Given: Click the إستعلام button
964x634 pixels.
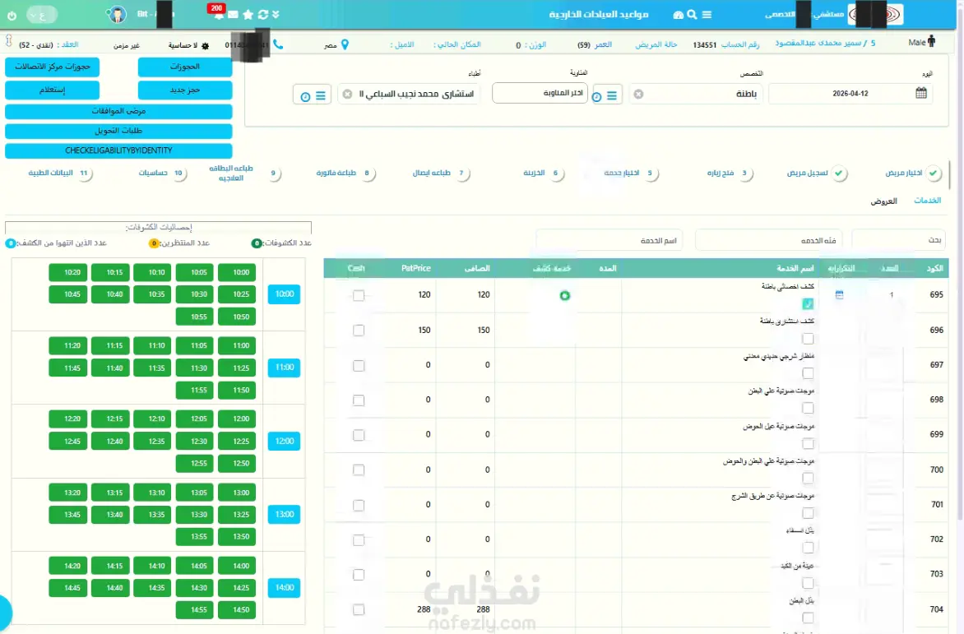Looking at the screenshot, I should [53, 90].
